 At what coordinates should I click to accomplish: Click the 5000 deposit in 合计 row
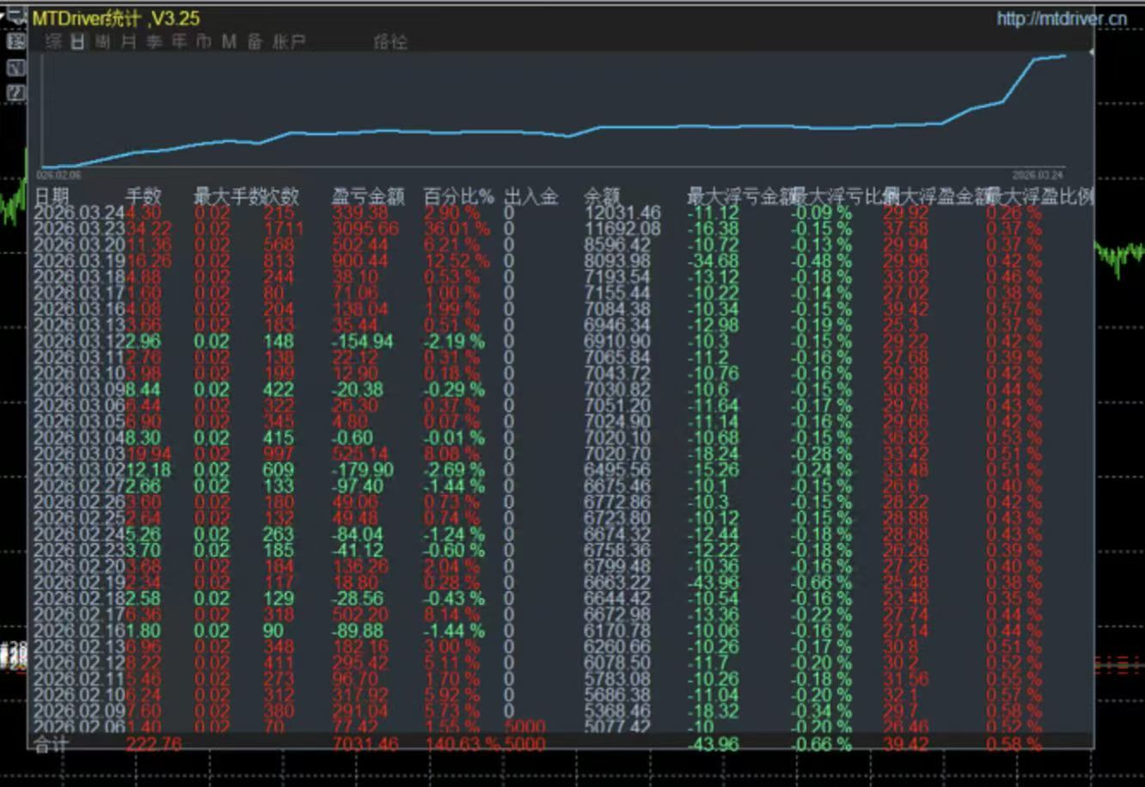click(x=524, y=744)
